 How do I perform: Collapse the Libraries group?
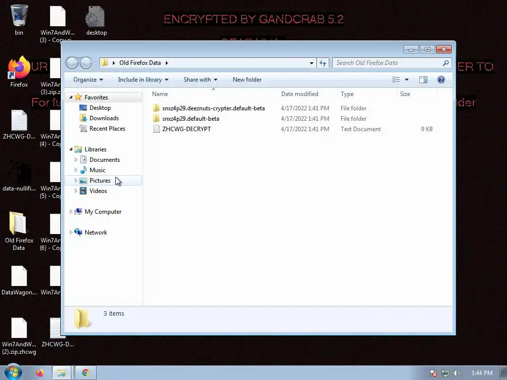pyautogui.click(x=71, y=149)
